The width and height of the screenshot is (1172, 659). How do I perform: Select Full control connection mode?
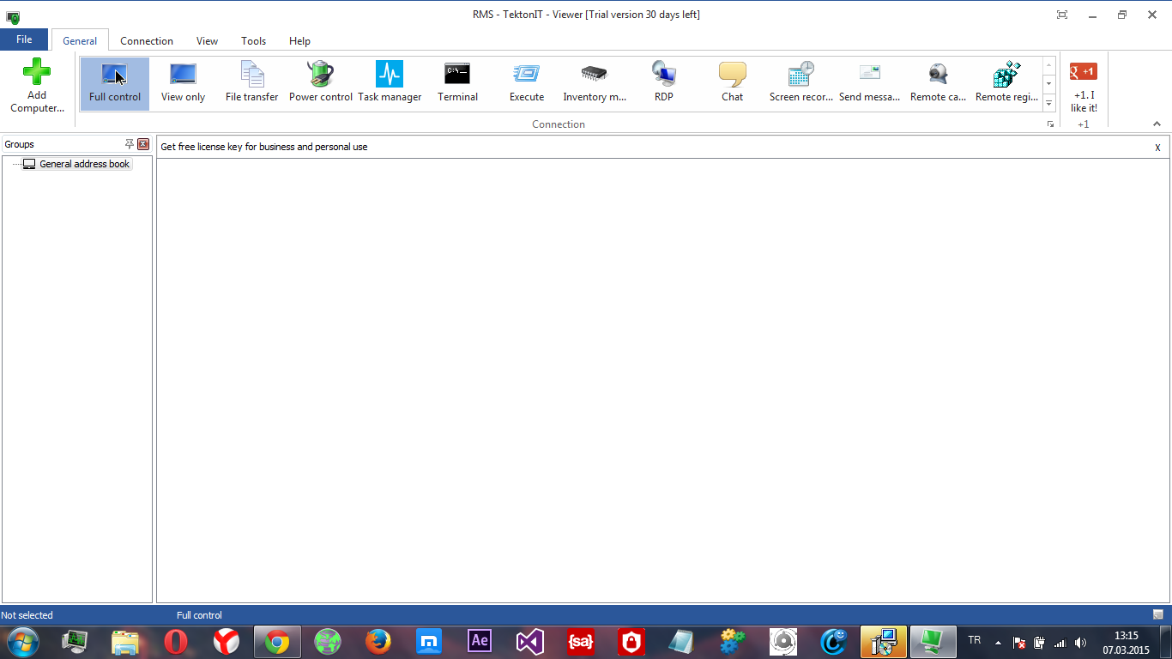[115, 83]
